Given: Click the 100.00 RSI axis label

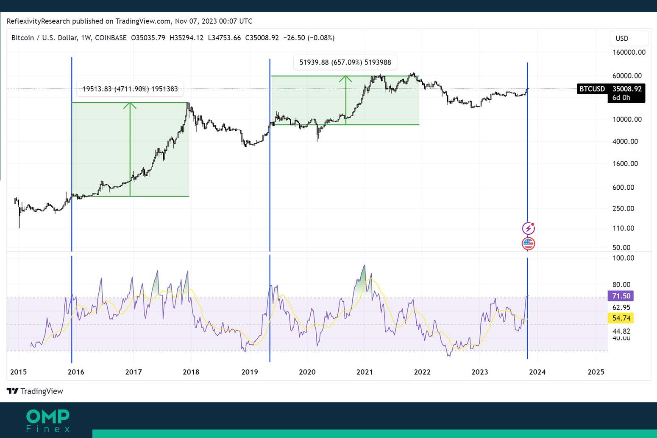Looking at the screenshot, I should click(624, 258).
